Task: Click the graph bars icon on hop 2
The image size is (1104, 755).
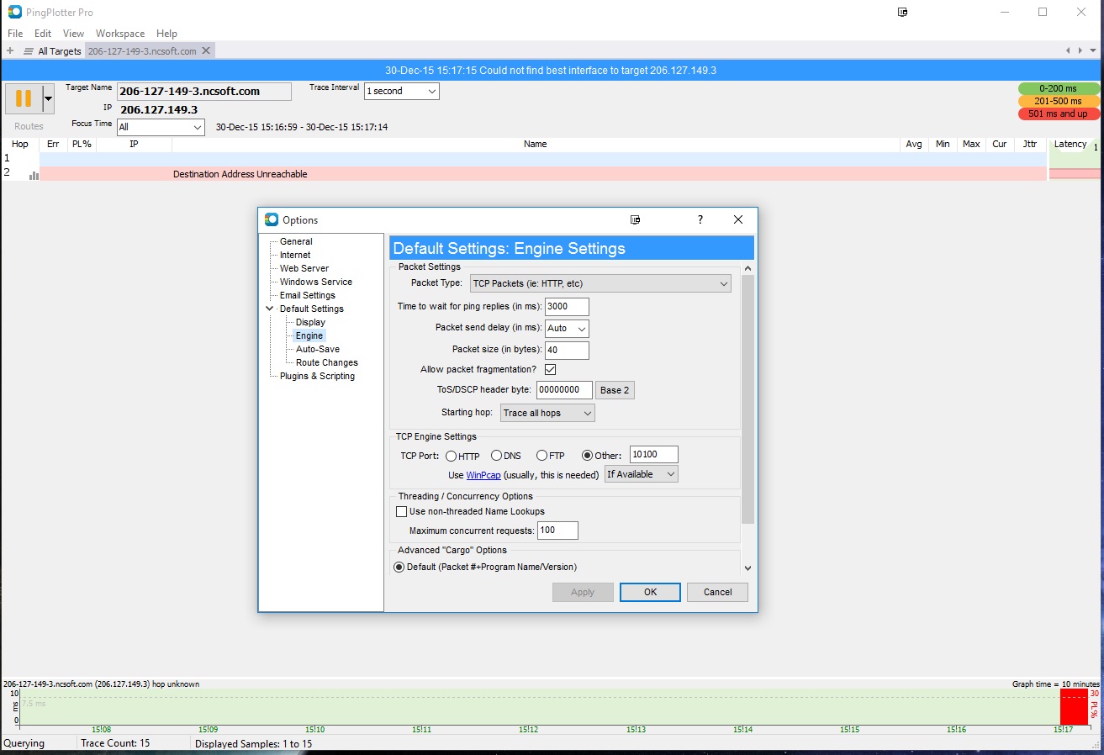Action: pos(34,175)
